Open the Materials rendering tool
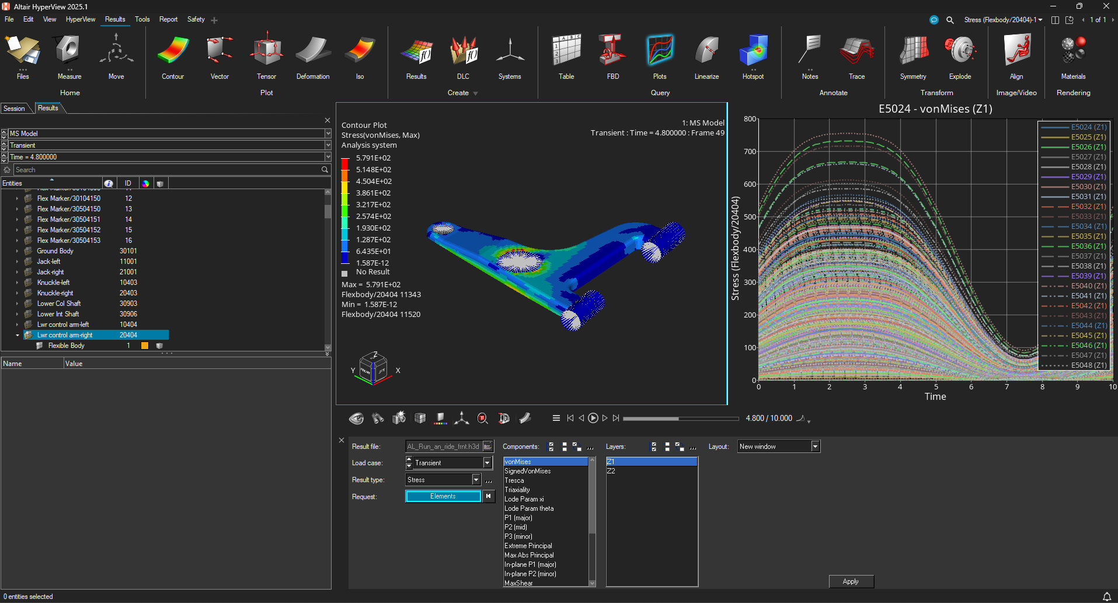 (x=1073, y=57)
